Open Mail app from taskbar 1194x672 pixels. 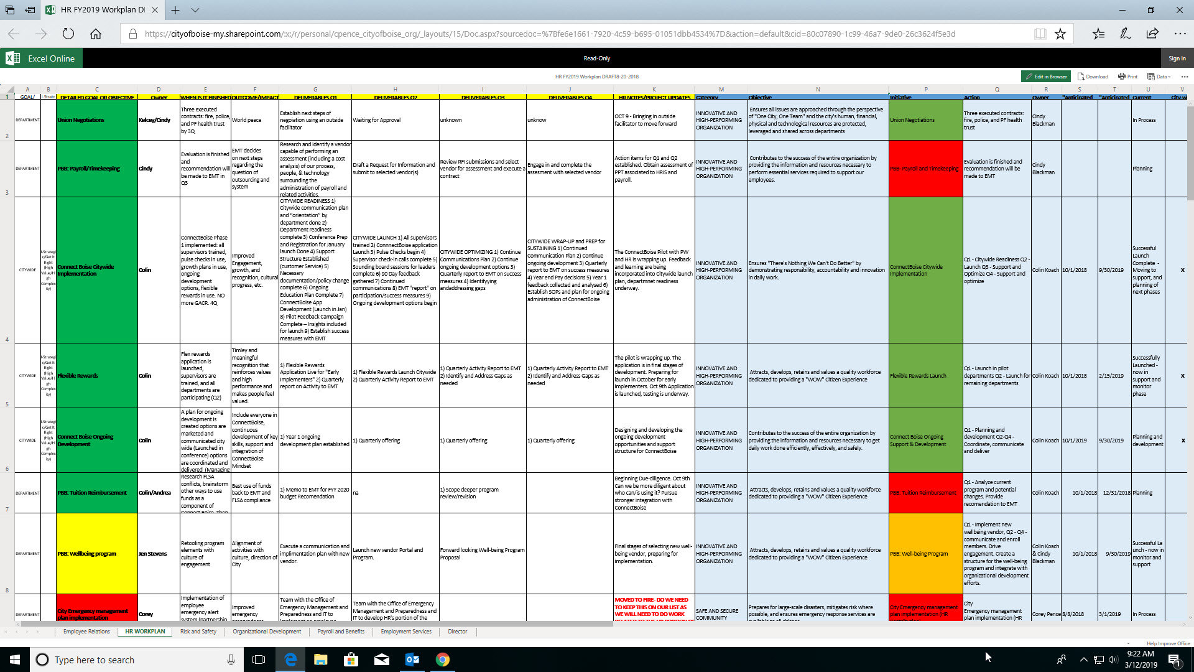(381, 660)
